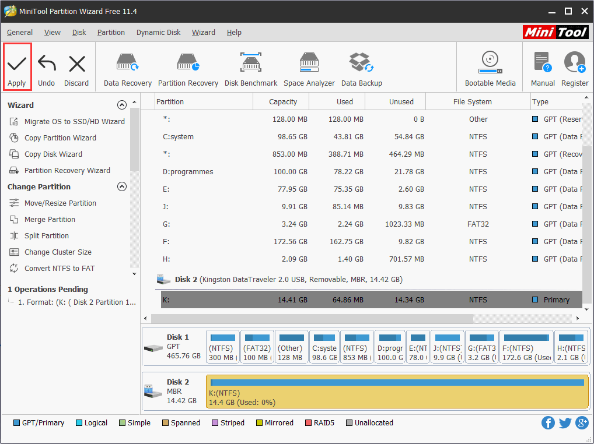
Task: Open the Dynamic Disk menu
Action: pyautogui.click(x=159, y=33)
